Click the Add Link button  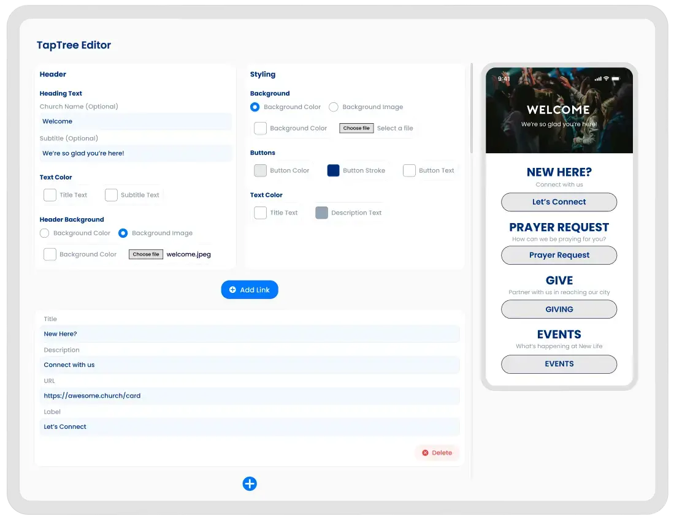250,290
